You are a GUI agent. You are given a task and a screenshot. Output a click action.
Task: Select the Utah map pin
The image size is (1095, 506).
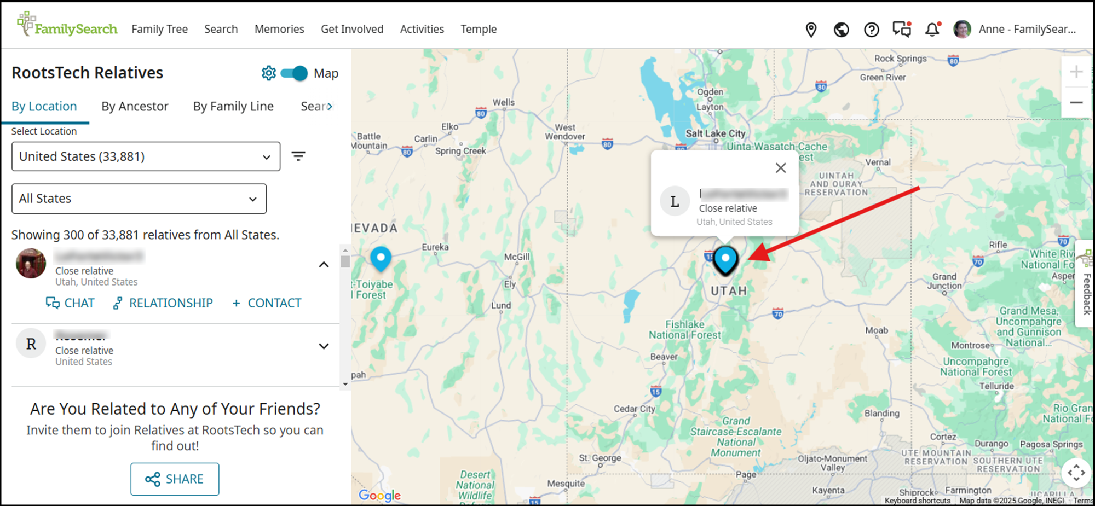tap(725, 260)
